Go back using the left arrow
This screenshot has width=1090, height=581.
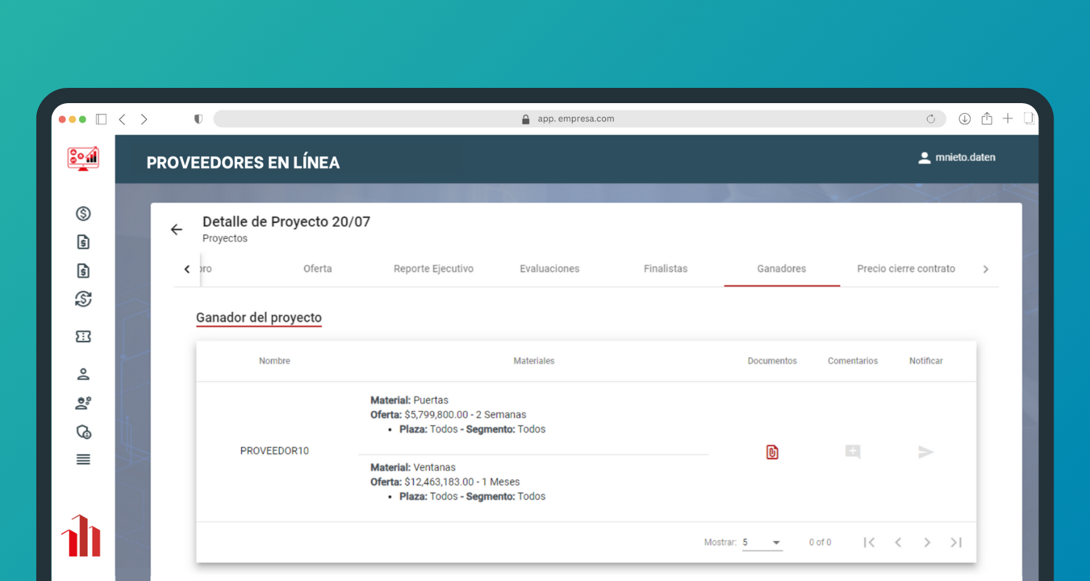tap(176, 229)
